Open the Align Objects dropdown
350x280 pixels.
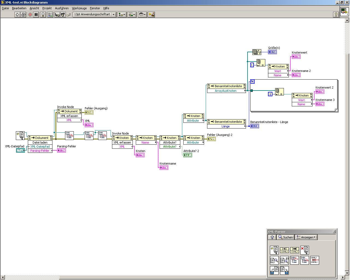(x=122, y=14)
